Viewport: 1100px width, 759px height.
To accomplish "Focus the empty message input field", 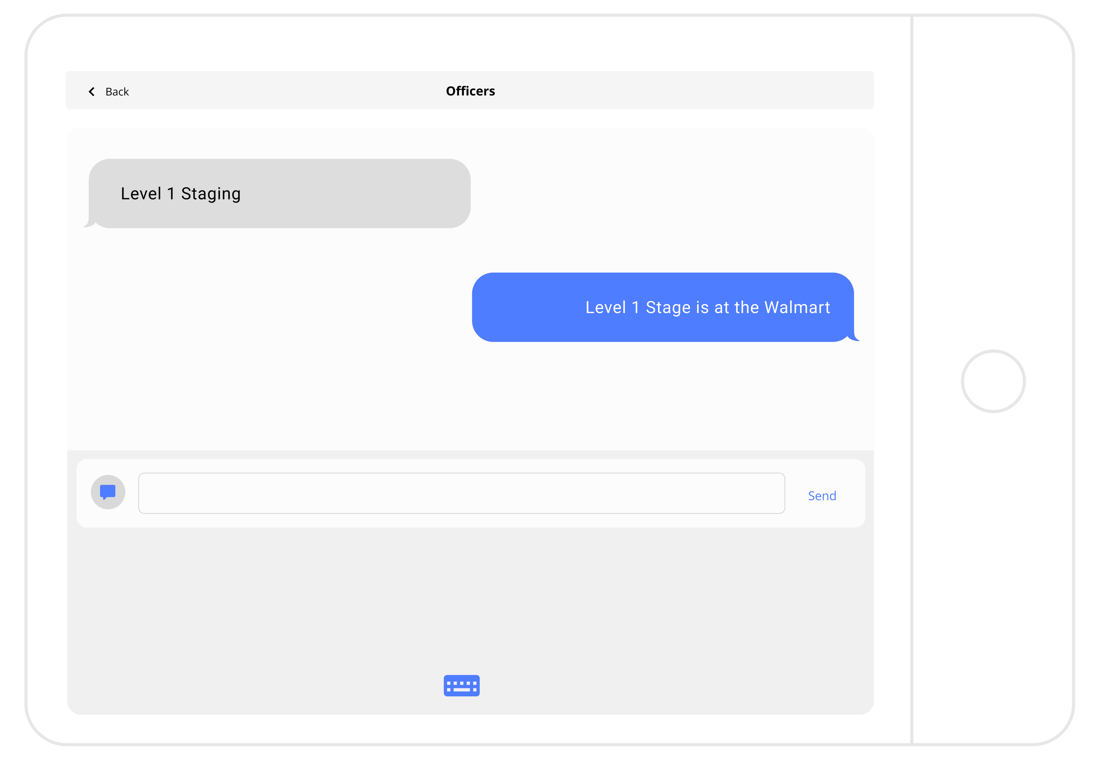I will [461, 493].
